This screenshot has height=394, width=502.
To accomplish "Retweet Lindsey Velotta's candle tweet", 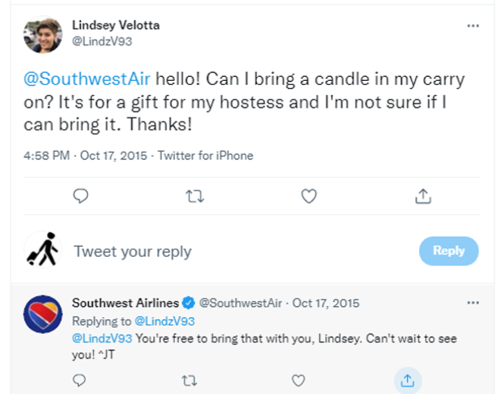I will click(x=195, y=196).
